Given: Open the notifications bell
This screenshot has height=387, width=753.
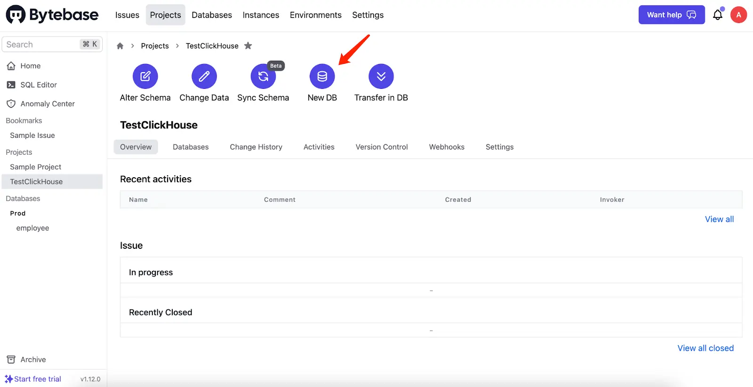Looking at the screenshot, I should coord(718,15).
